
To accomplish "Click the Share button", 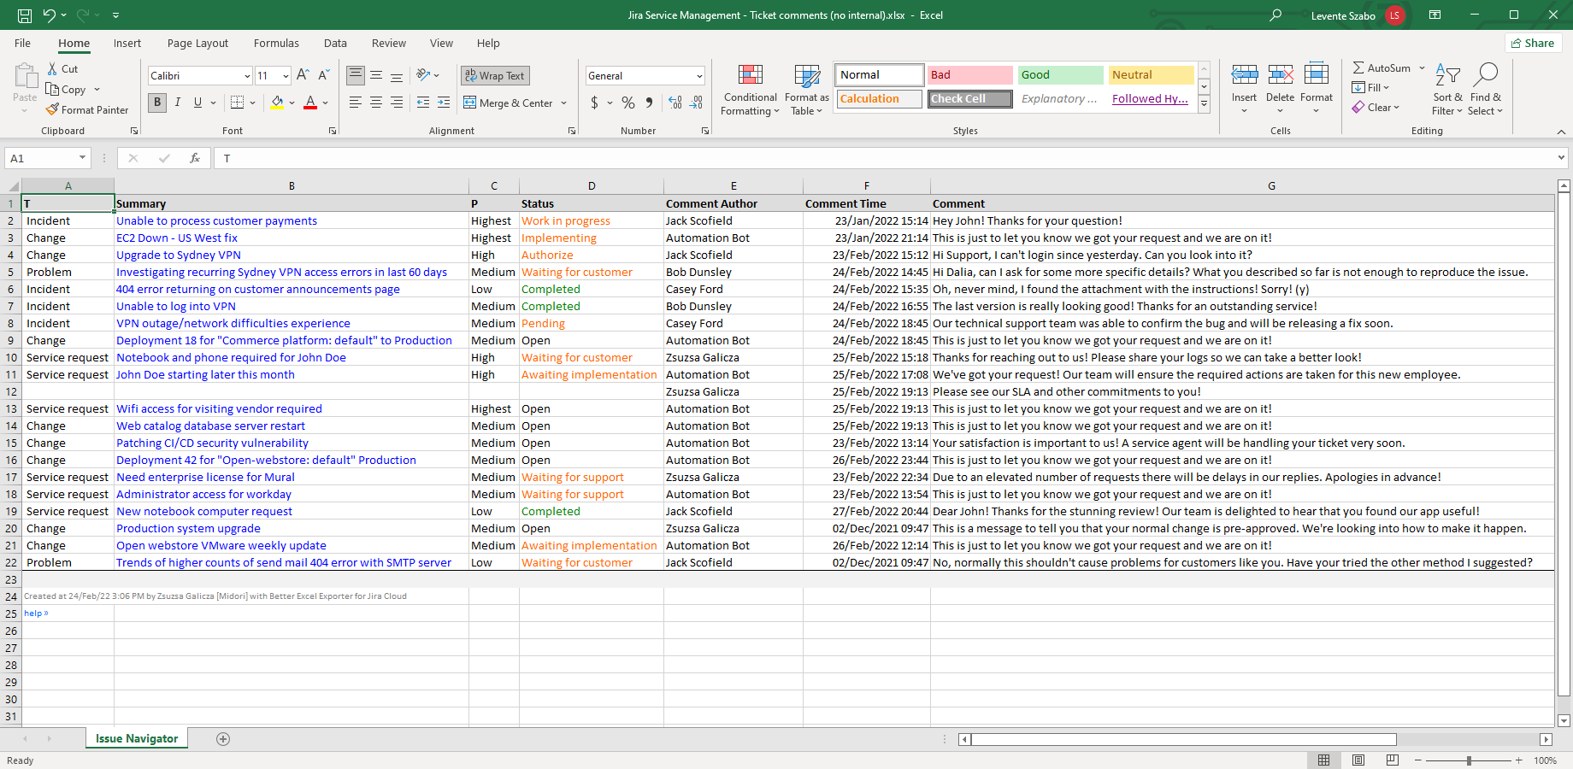I will click(1534, 43).
